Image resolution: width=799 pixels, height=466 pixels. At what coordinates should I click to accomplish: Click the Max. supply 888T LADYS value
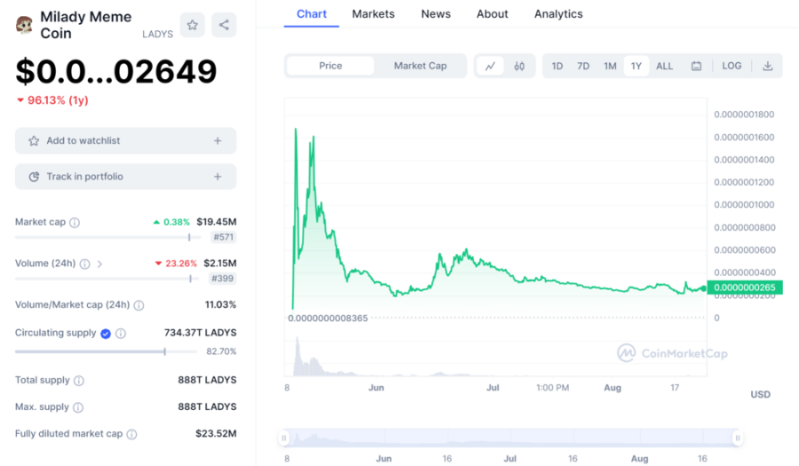(x=207, y=407)
